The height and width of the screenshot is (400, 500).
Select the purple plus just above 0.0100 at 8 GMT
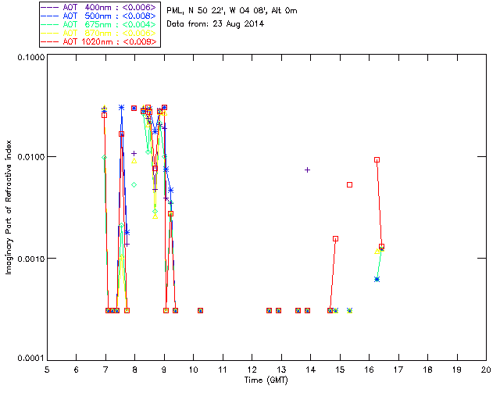(134, 153)
